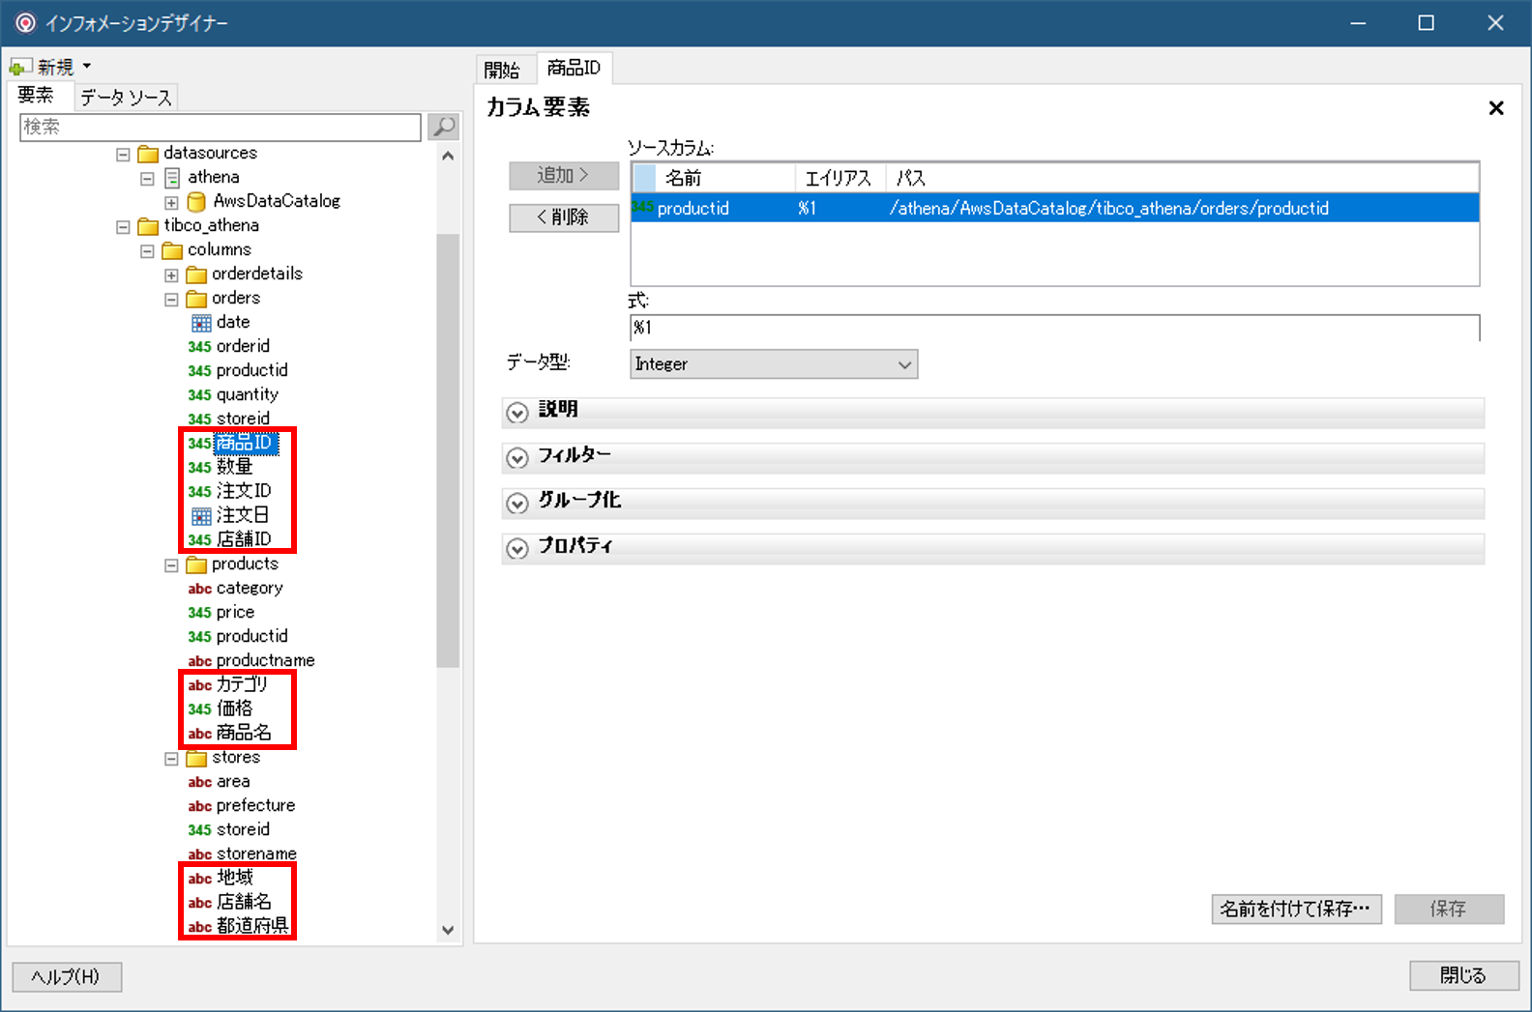The width and height of the screenshot is (1532, 1012).
Task: Collapse the stores folder node
Action: pos(171,759)
